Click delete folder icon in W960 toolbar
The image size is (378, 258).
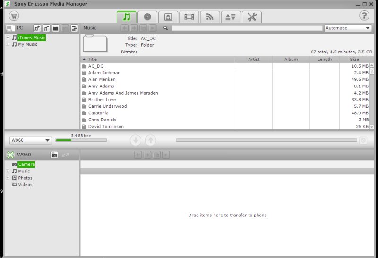(x=54, y=155)
